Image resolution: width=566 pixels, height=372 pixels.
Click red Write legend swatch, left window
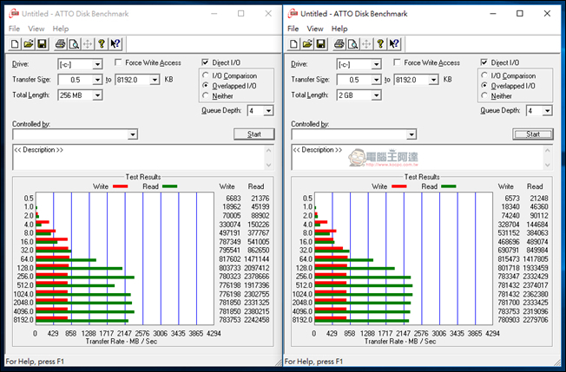[121, 186]
